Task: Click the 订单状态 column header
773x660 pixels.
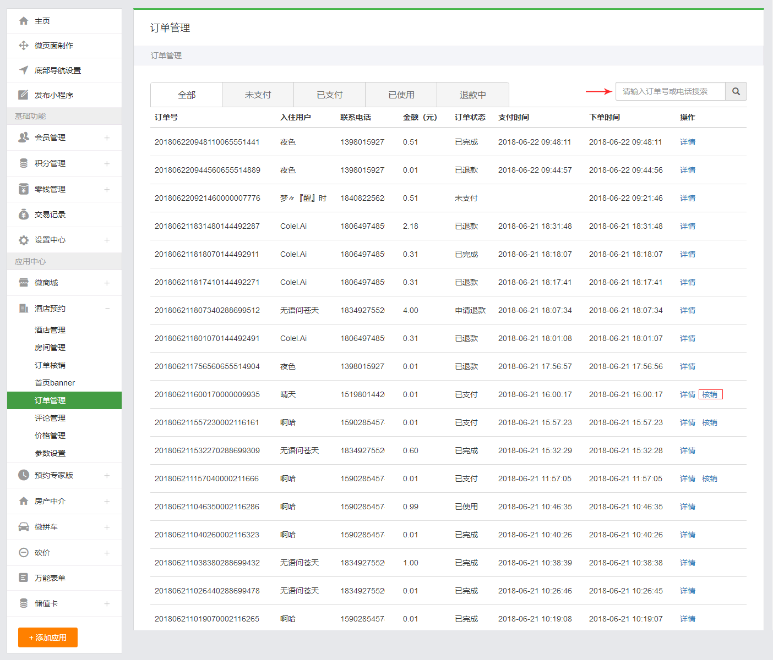Action: [470, 117]
